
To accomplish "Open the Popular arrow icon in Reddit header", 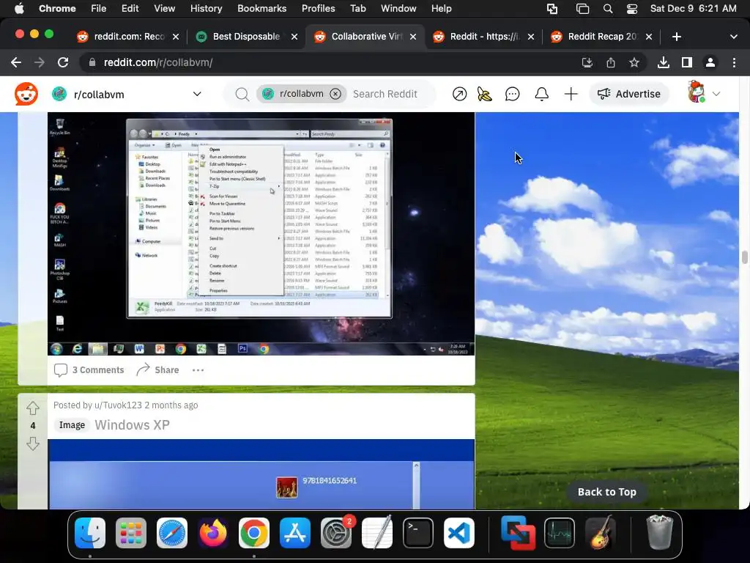I will (459, 94).
